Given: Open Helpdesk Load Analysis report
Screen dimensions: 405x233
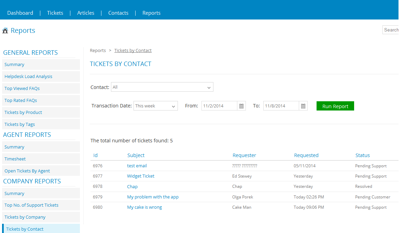Looking at the screenshot, I should click(x=41, y=76).
